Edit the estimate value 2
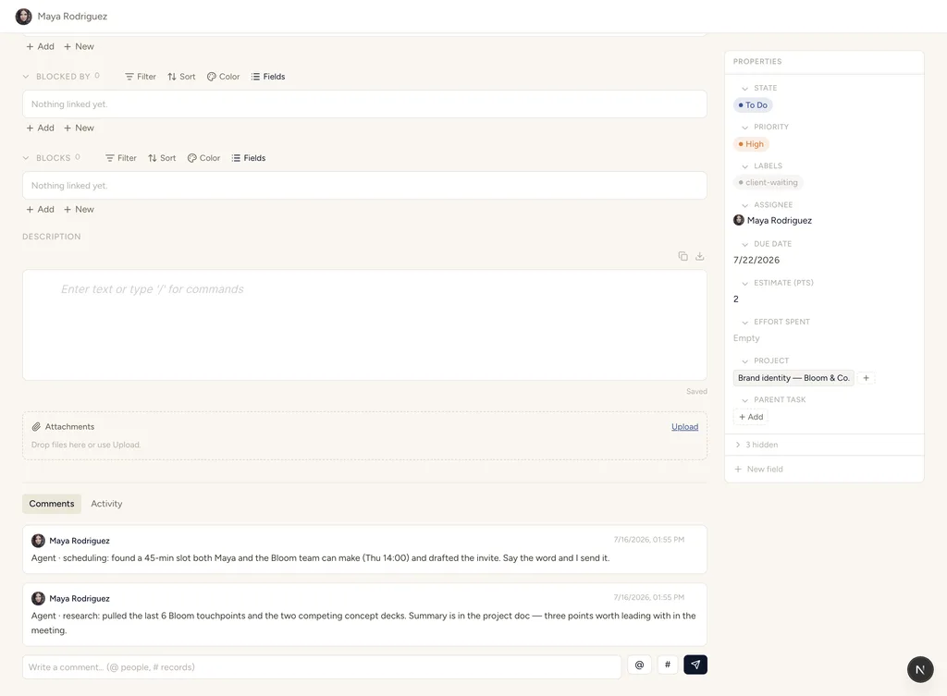The height and width of the screenshot is (696, 947). tap(735, 299)
